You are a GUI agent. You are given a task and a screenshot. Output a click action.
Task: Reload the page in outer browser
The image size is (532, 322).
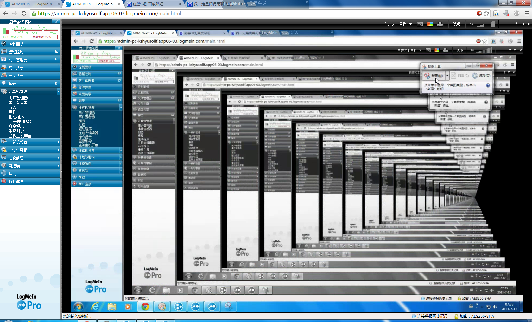(24, 13)
